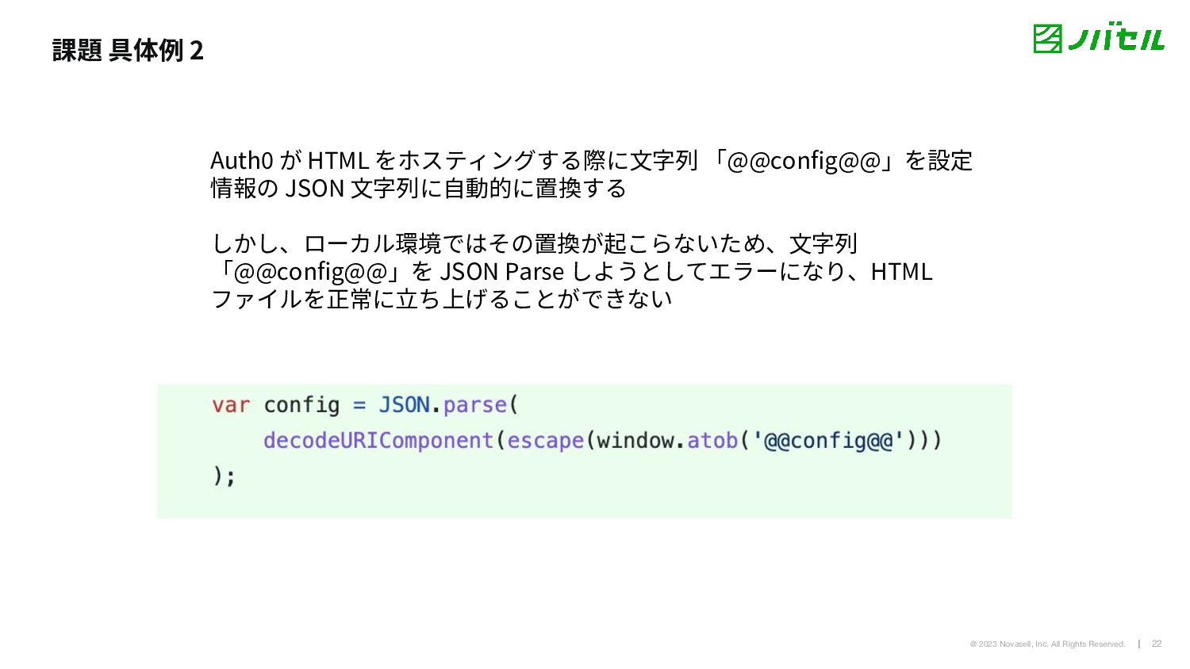1190x669 pixels.
Task: Click the '@@config@@' string literal in code
Action: [828, 441]
